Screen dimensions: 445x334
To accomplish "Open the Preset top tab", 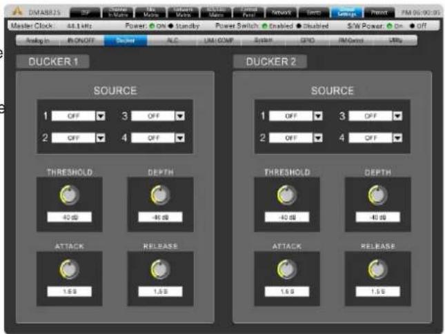I will click(x=379, y=13).
